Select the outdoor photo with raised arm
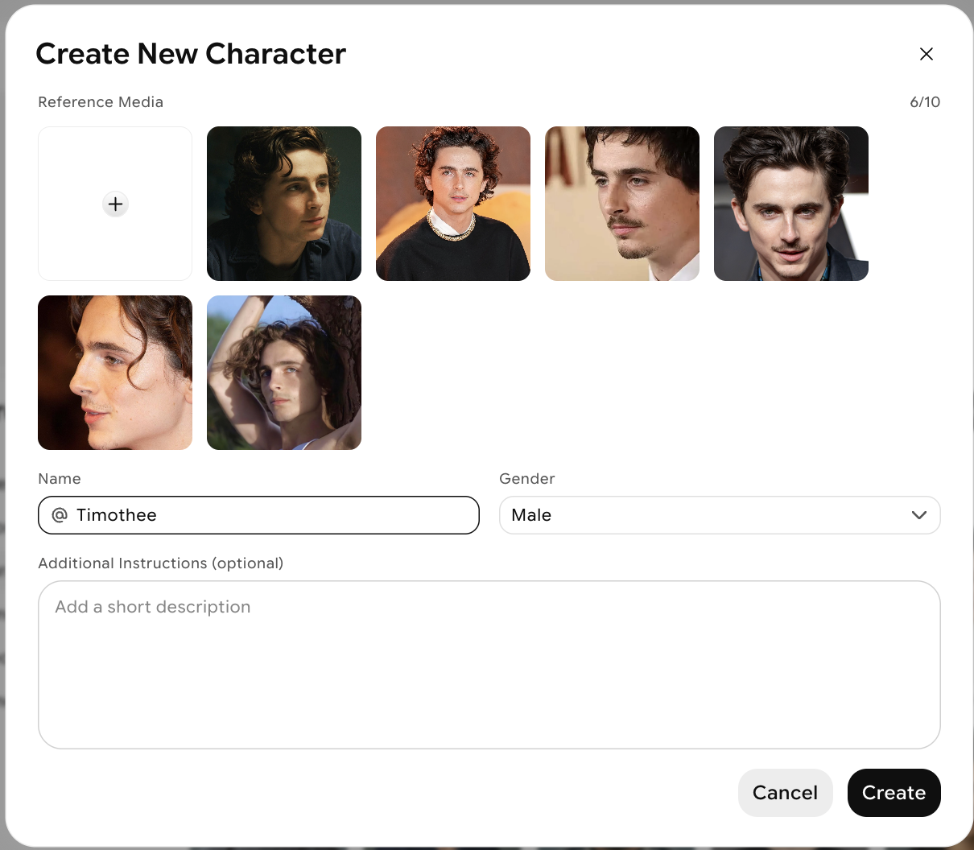The height and width of the screenshot is (850, 974). point(284,373)
